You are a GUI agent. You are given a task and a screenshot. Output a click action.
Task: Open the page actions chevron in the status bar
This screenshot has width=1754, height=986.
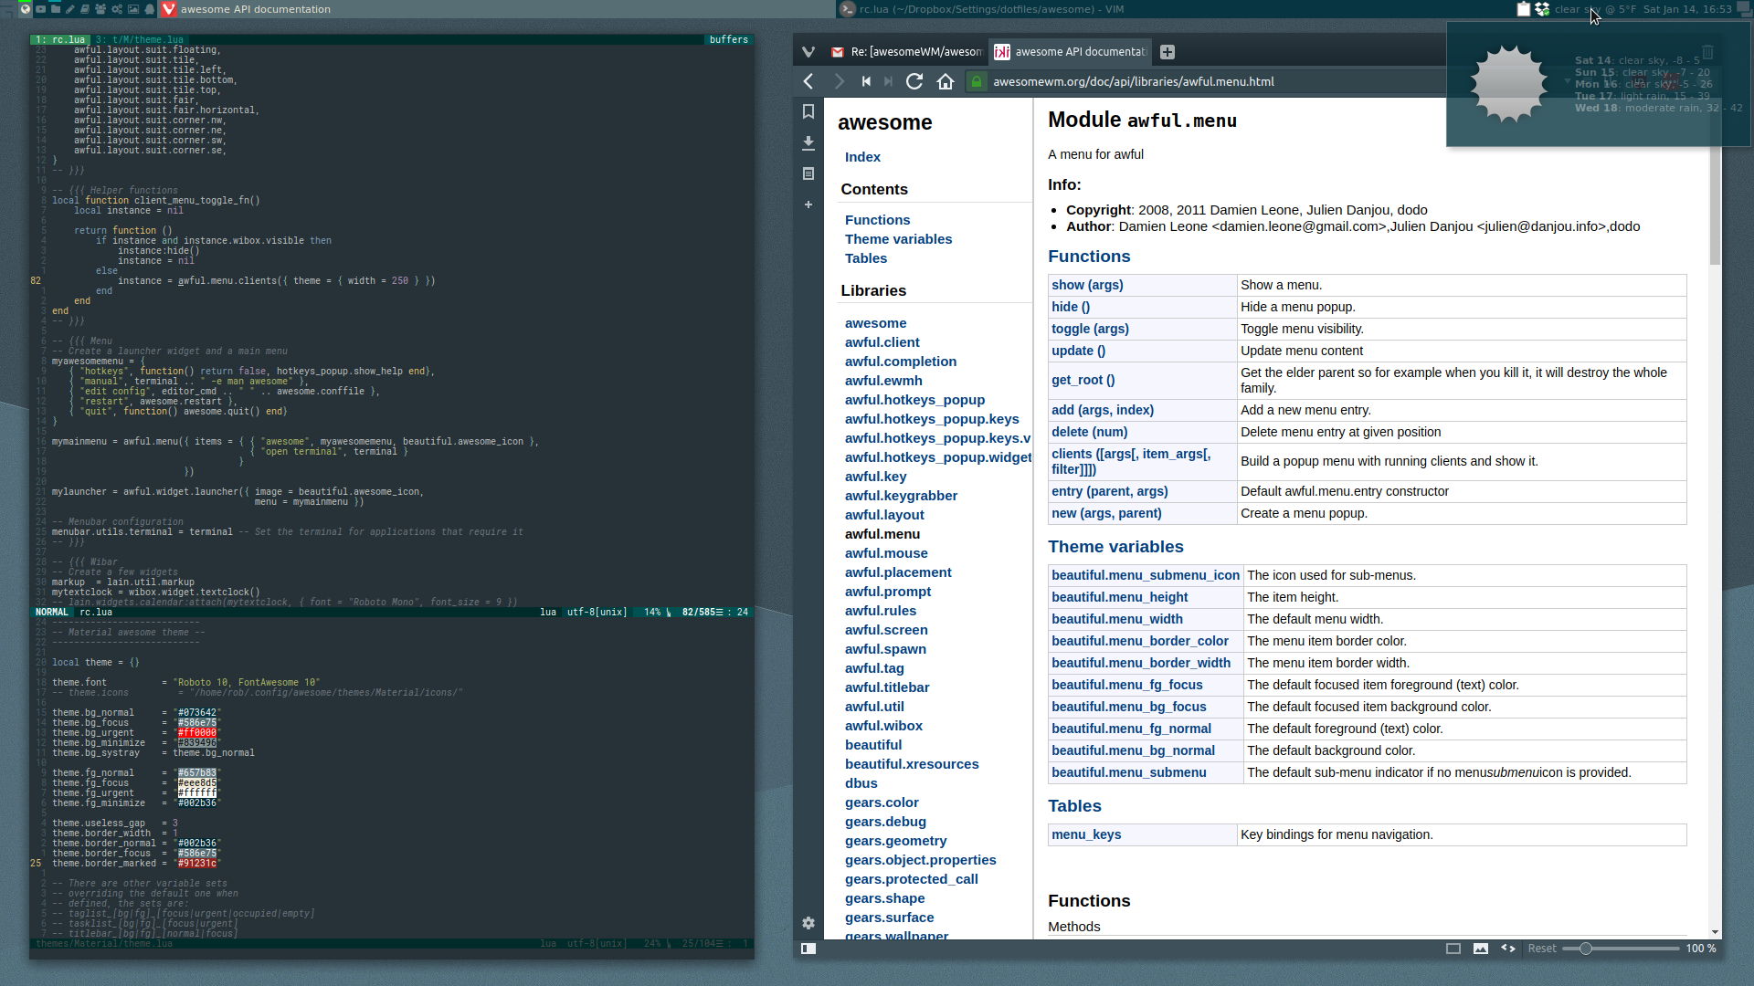1506,949
